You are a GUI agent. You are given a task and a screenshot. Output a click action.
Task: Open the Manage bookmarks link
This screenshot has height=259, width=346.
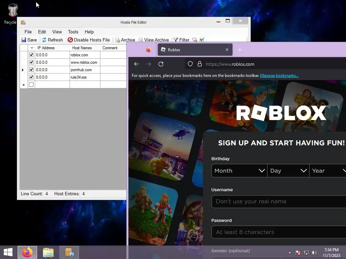click(x=279, y=75)
